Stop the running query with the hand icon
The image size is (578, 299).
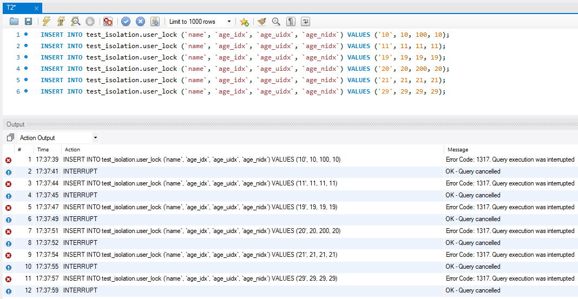click(x=90, y=22)
